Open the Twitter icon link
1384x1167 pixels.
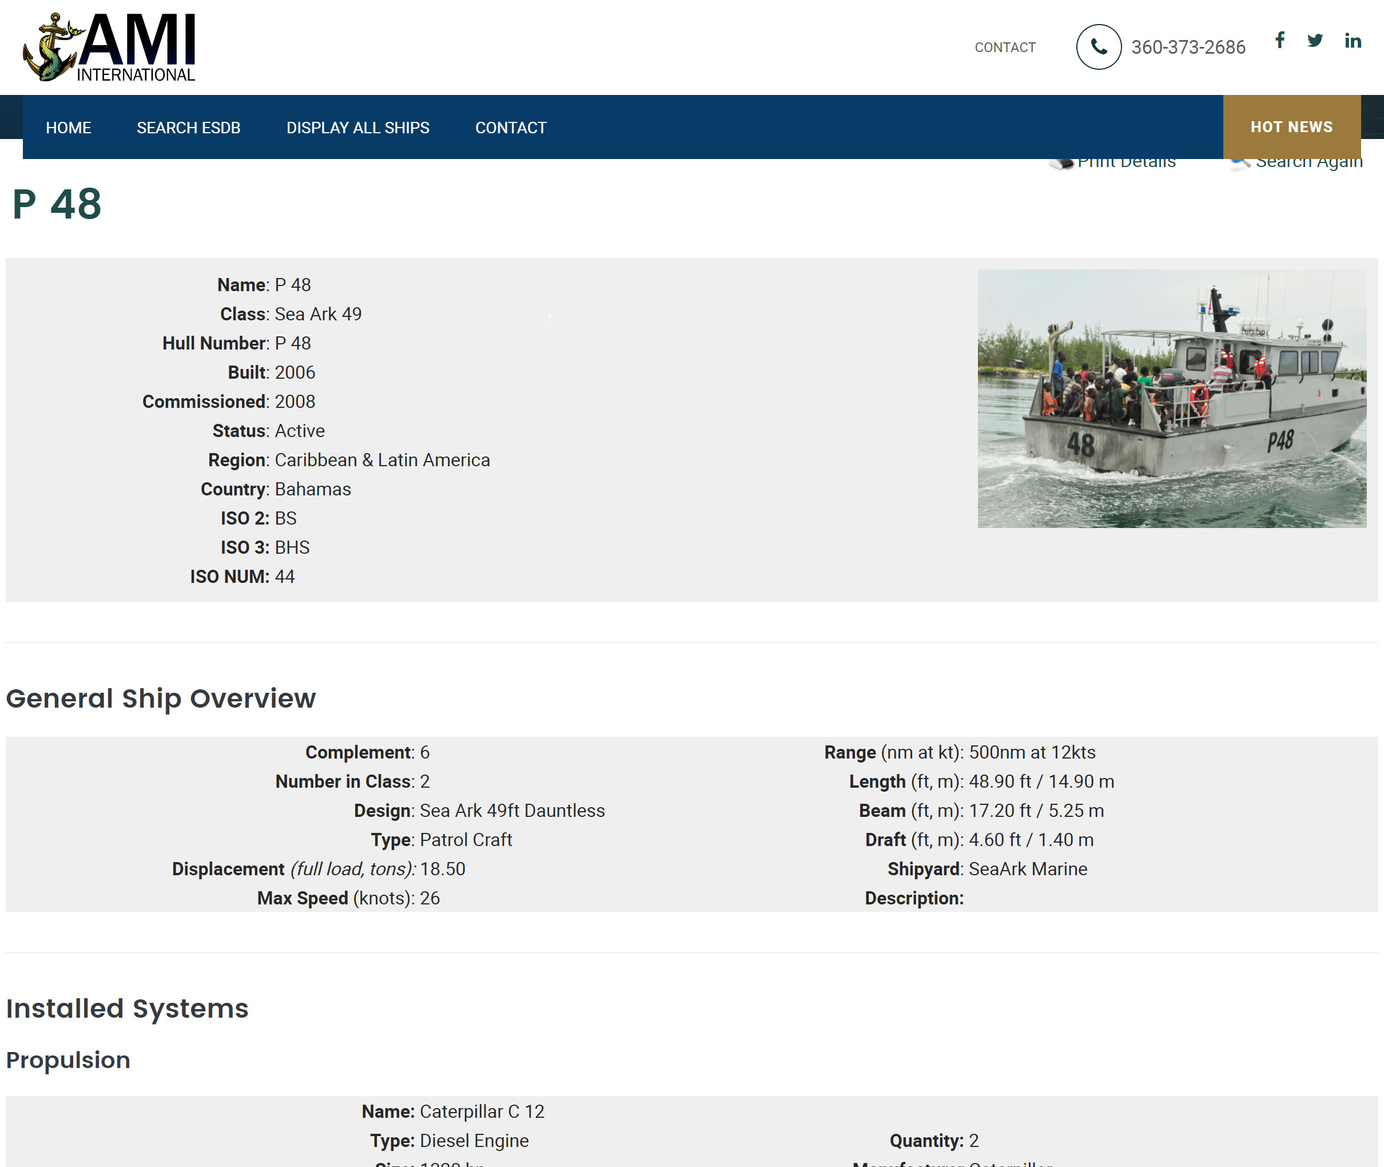pyautogui.click(x=1315, y=41)
